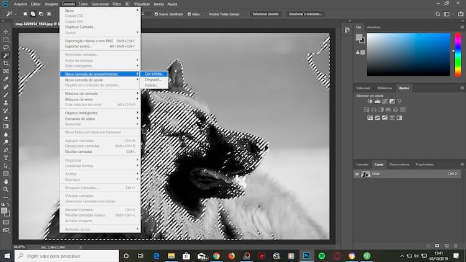
Task: Adjust the rainbow hue slider
Action: tap(458, 55)
